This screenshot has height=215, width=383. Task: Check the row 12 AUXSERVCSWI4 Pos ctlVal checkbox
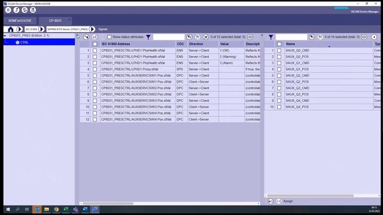coord(95,119)
